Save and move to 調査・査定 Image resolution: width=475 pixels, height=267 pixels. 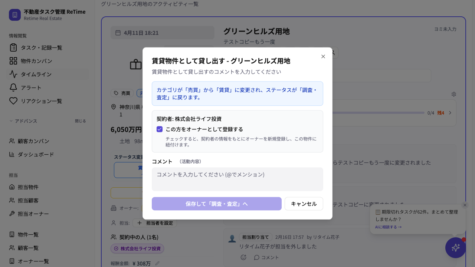pyautogui.click(x=217, y=204)
